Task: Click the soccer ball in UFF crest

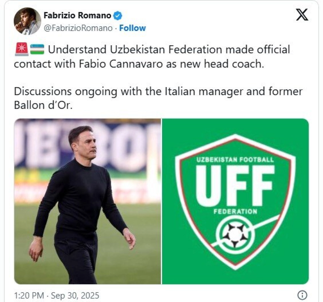Action: tap(235, 234)
